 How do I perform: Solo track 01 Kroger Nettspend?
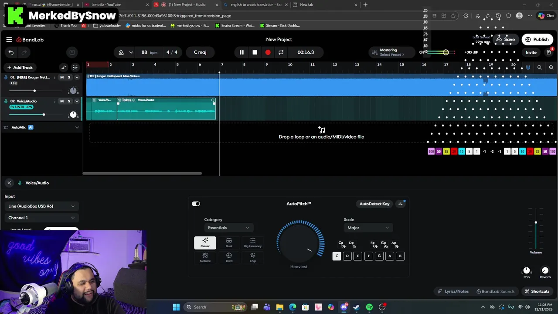coord(68,77)
